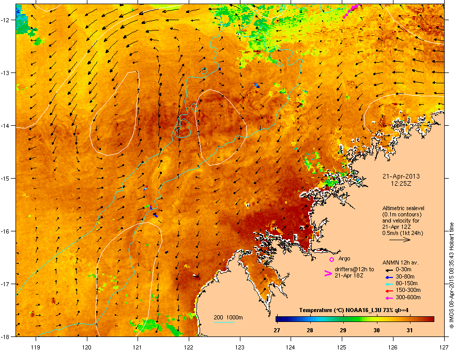
Task: Click the '30-80m' depth label
Action: point(405,276)
